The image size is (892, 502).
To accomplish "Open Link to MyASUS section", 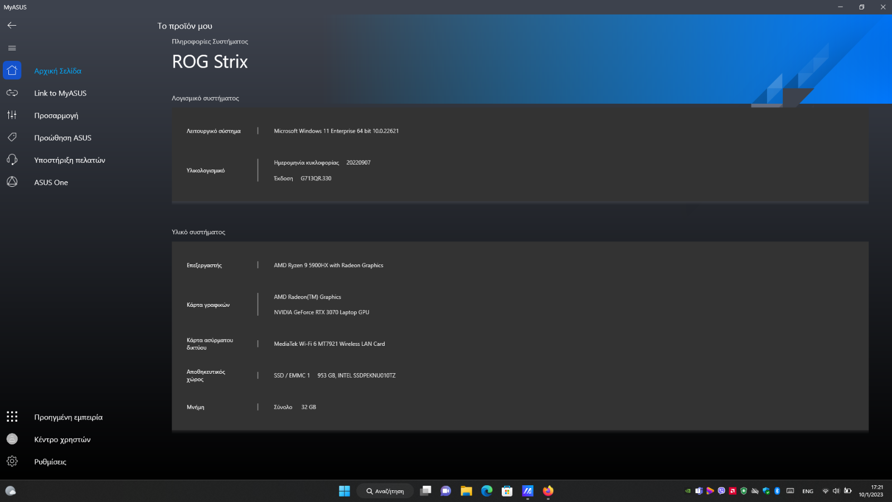I will 60,93.
